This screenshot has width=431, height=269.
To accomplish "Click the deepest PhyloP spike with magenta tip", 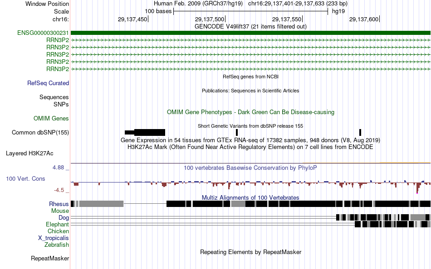I will tap(418, 188).
